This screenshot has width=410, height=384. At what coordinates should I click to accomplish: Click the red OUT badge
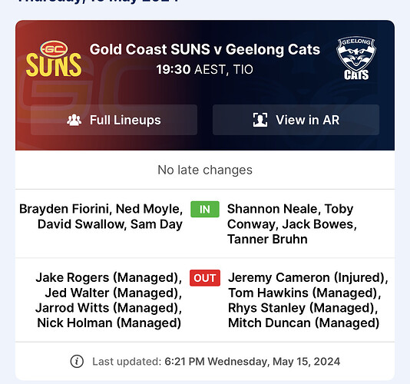205,278
